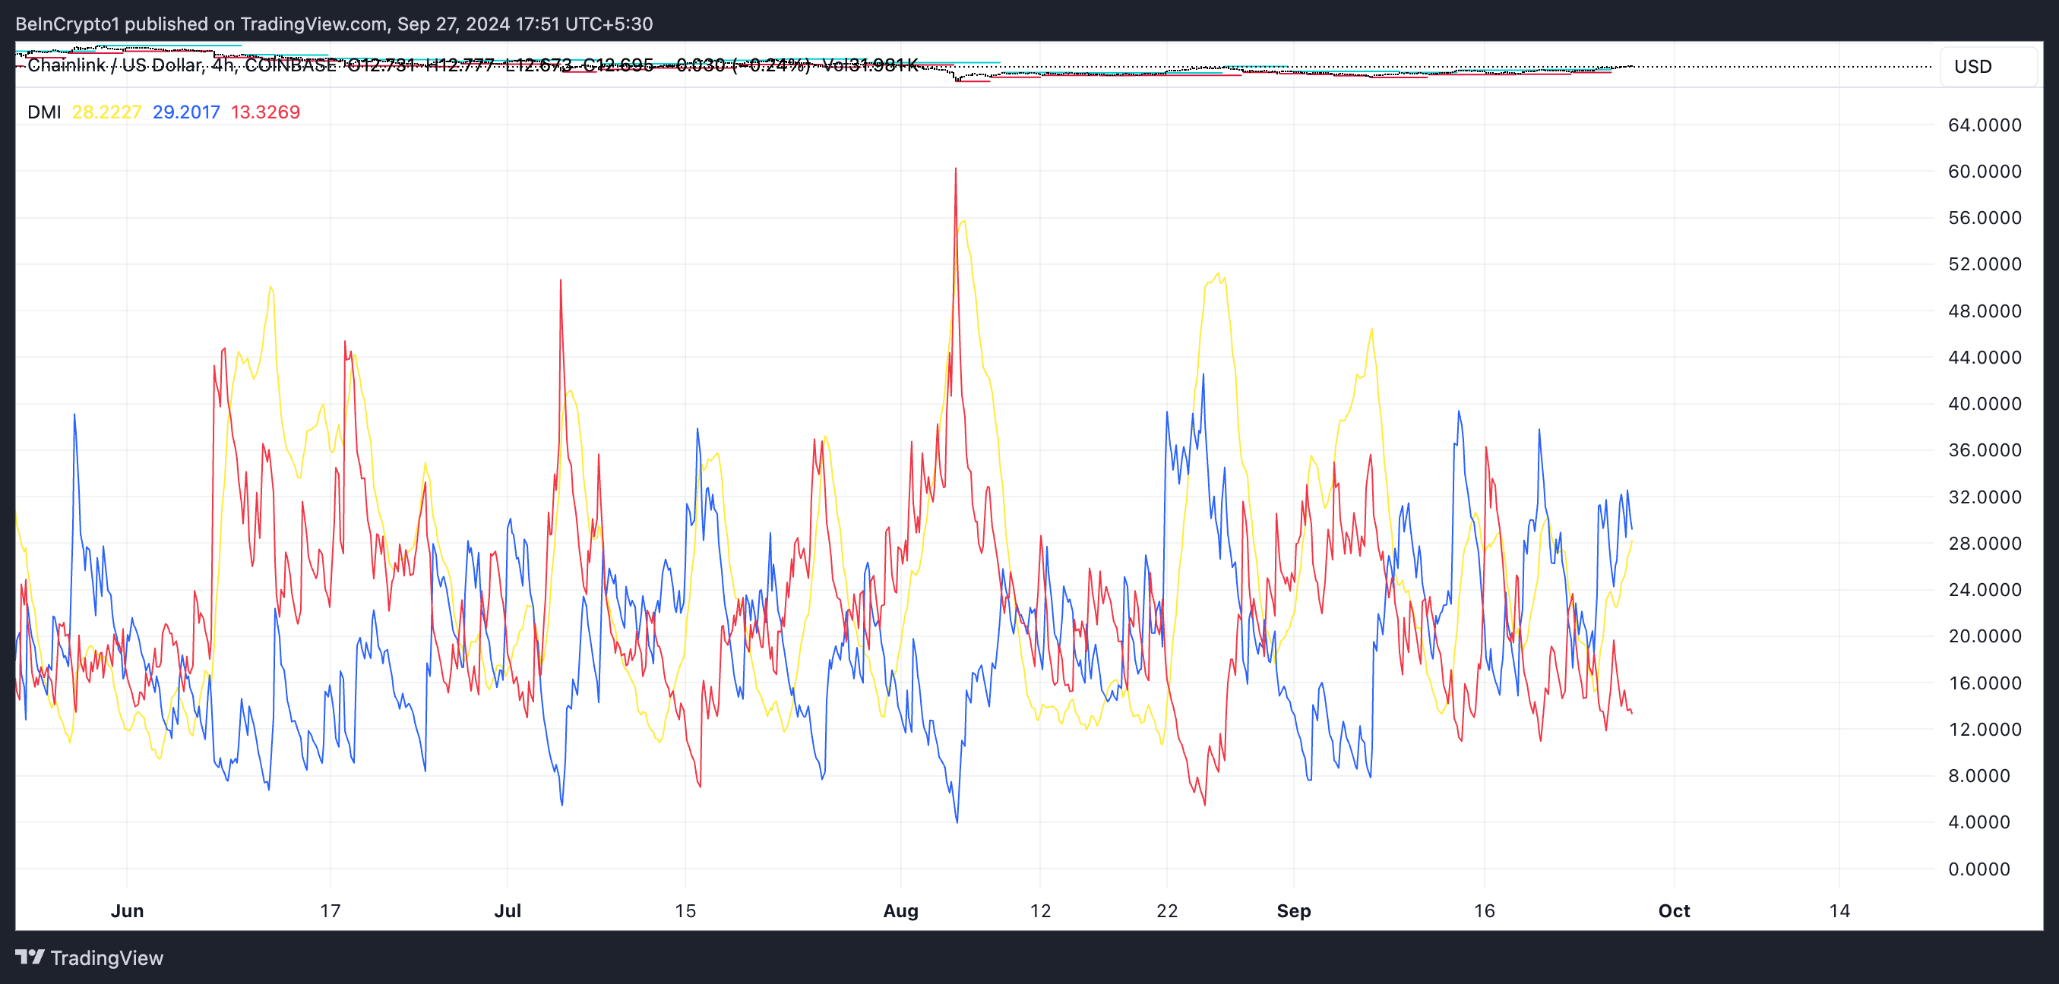2059x984 pixels.
Task: Select the yellow ADX value 28.2227
Action: 106,112
